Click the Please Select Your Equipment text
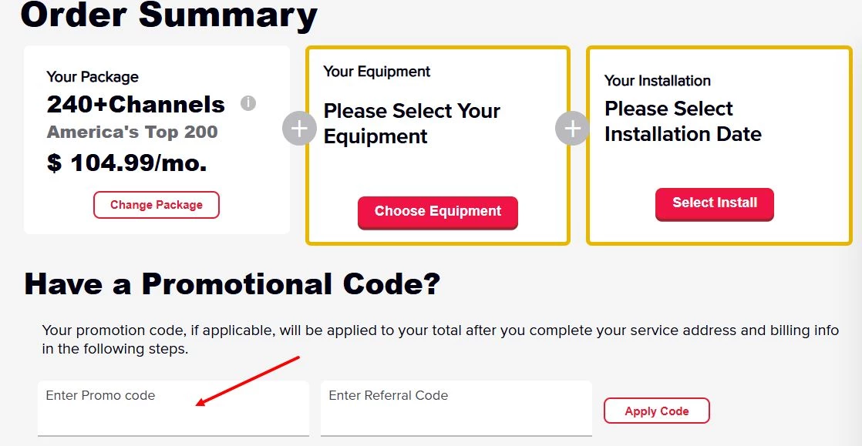Screen dimensions: 862x446 (x=412, y=123)
